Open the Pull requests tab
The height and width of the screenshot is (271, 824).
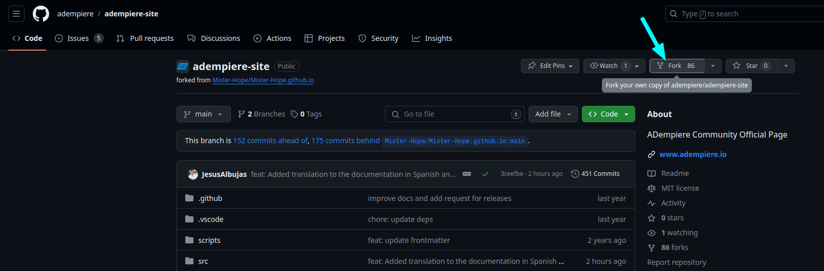[x=145, y=38]
